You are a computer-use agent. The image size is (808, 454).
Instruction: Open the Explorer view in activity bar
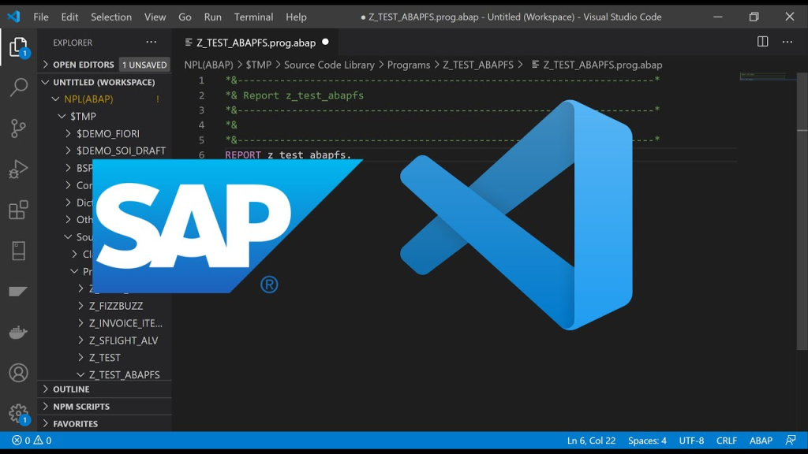pyautogui.click(x=19, y=47)
